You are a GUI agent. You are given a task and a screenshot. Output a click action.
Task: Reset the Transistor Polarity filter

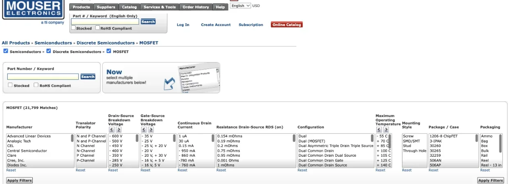click(x=81, y=170)
